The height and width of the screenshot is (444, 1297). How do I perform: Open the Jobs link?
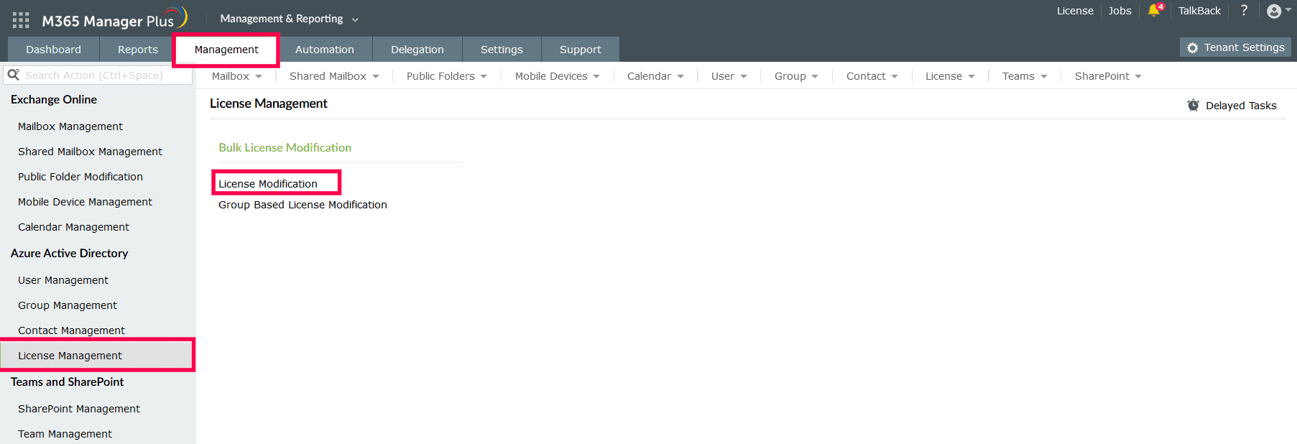pyautogui.click(x=1120, y=11)
